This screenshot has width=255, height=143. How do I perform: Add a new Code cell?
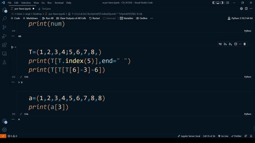[x=15, y=18]
